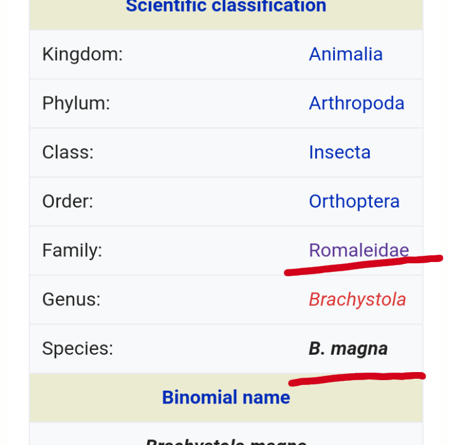This screenshot has width=450, height=445.
Task: Select the Genus row label
Action: tap(71, 299)
